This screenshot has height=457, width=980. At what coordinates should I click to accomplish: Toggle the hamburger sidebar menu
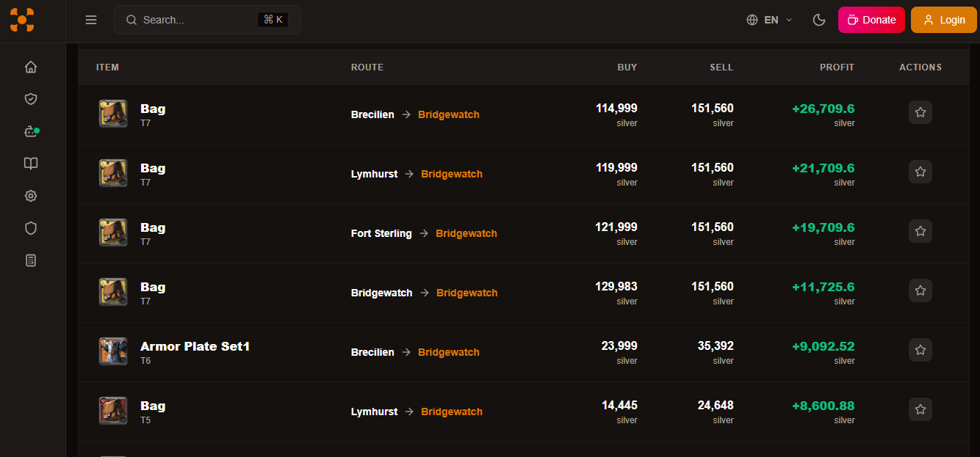(91, 20)
